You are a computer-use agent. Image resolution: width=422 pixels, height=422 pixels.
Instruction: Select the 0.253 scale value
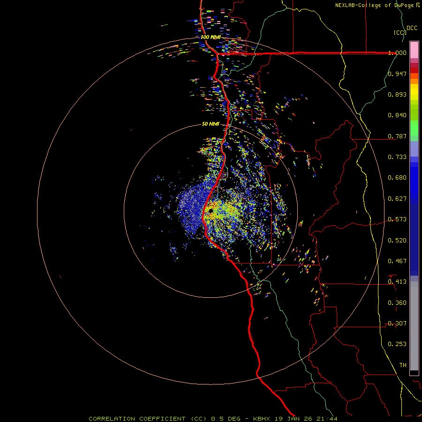[397, 344]
